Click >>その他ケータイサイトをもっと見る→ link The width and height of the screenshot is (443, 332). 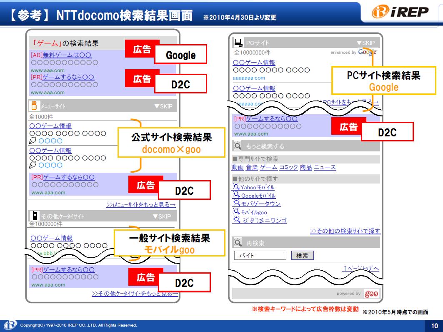[x=135, y=294]
